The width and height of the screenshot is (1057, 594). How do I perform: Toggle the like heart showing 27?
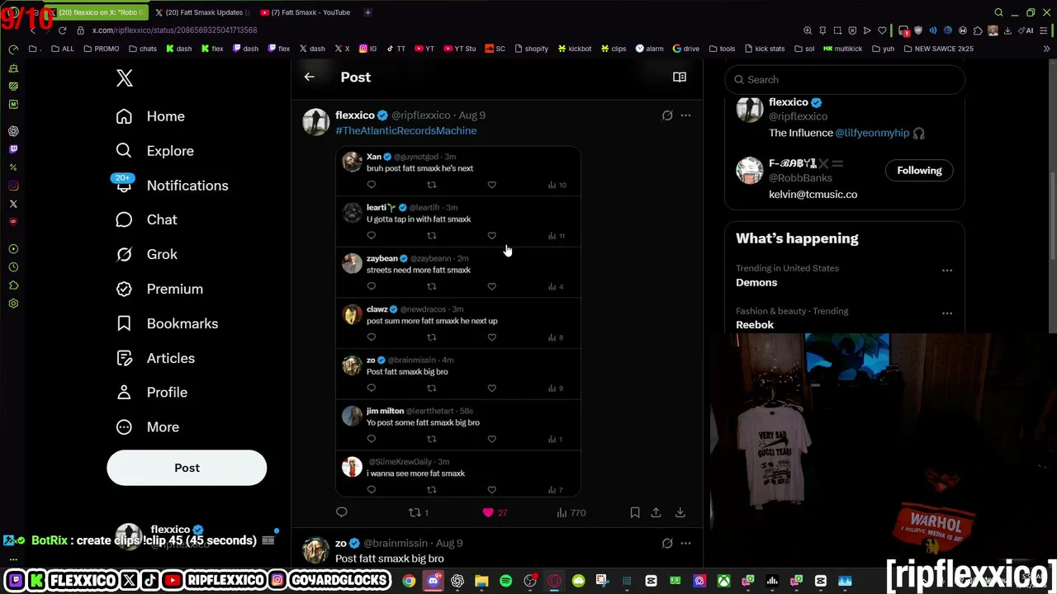coord(495,512)
